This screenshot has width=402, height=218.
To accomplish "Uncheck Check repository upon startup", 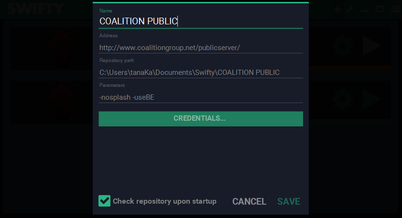I will point(104,201).
